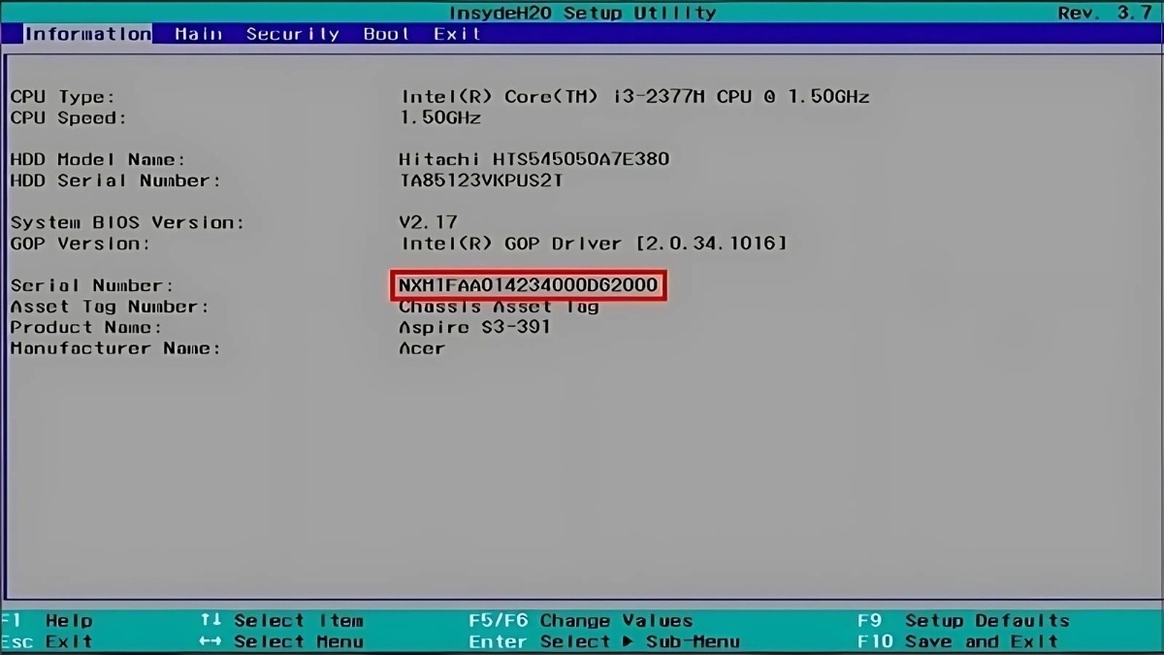This screenshot has height=655, width=1164.
Task: Open the Security tab
Action: click(292, 34)
